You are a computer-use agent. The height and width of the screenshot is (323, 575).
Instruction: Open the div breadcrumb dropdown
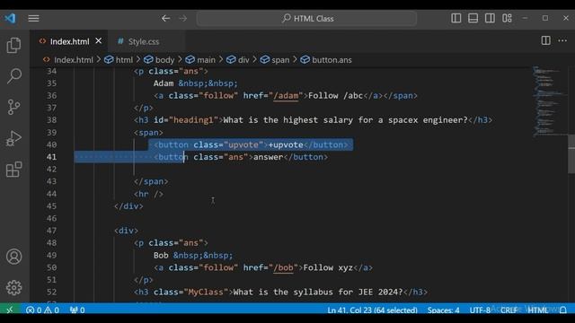237,60
